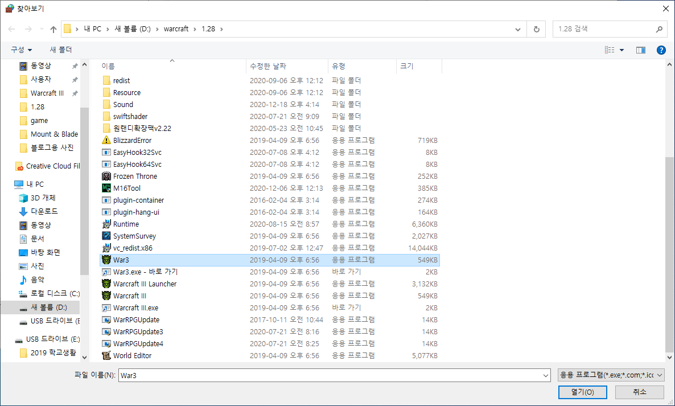
Task: Open Creative Cloud Files in sidebar
Action: [x=47, y=166]
